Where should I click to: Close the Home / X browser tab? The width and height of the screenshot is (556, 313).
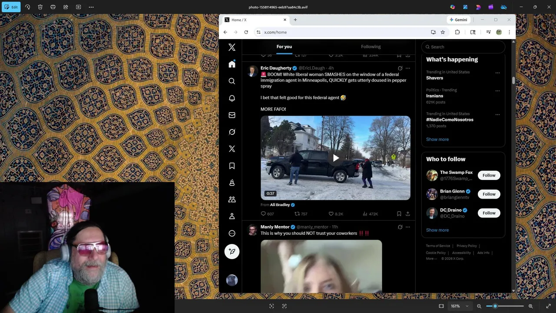285,20
